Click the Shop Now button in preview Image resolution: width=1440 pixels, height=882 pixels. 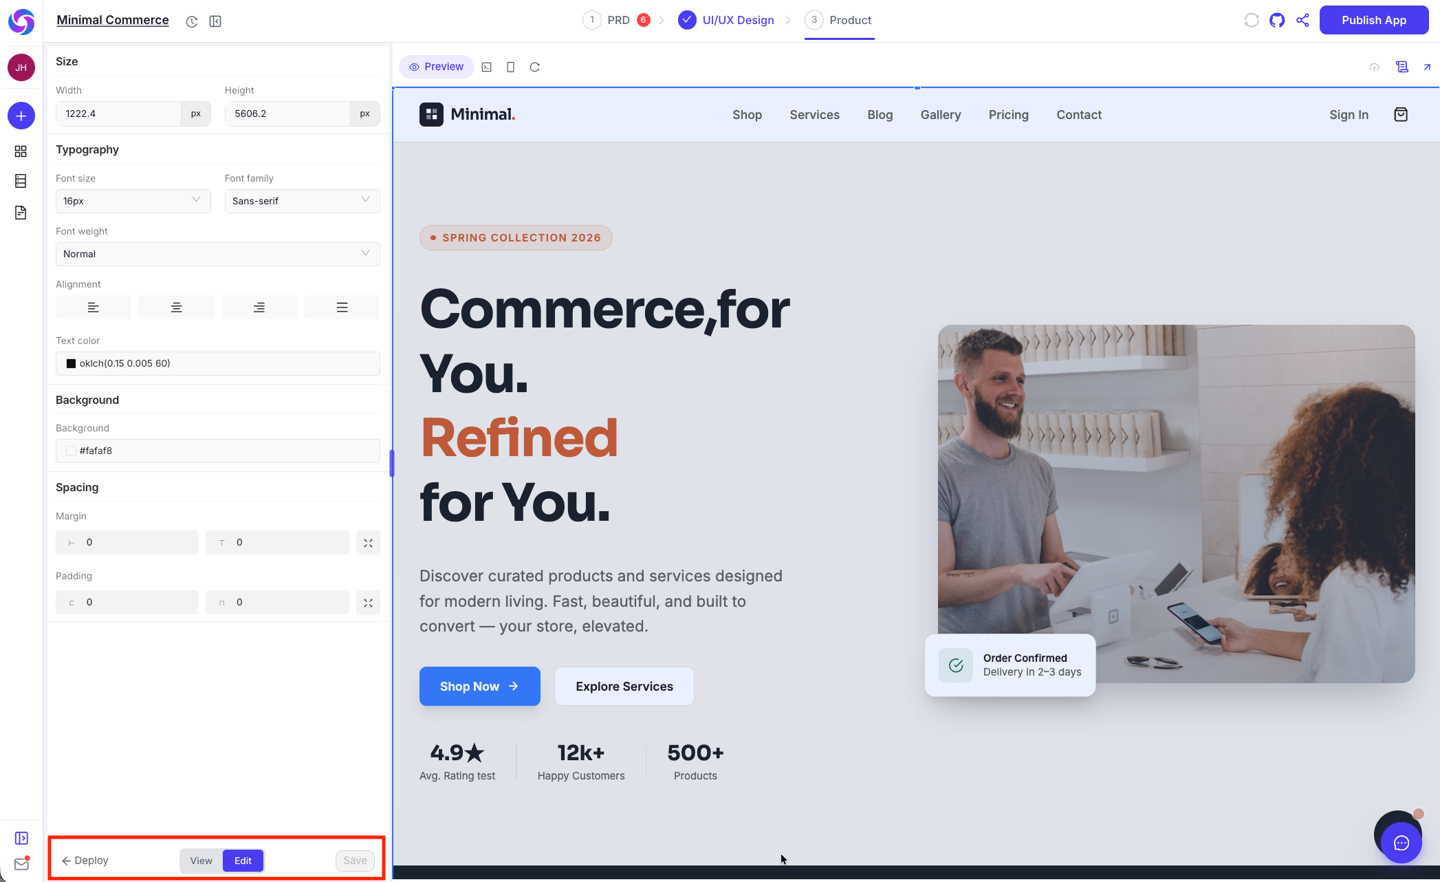479,686
